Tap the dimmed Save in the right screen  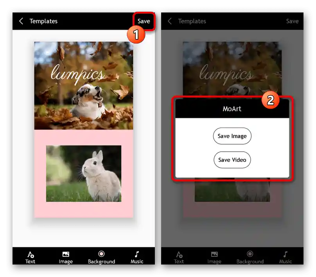292,21
